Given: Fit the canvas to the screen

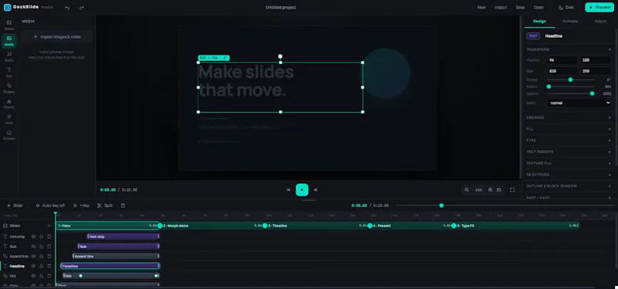Looking at the screenshot, I should [499, 190].
